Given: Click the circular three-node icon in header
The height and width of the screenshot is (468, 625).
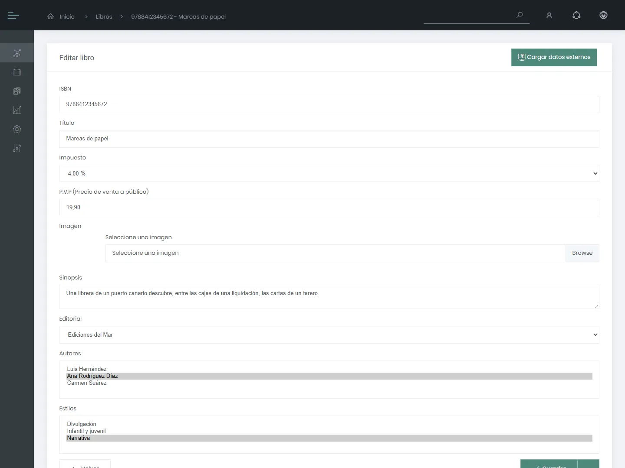Looking at the screenshot, I should pos(576,15).
